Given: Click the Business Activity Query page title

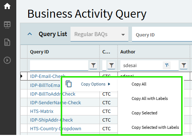Looking at the screenshot, I should pyautogui.click(x=87, y=14).
